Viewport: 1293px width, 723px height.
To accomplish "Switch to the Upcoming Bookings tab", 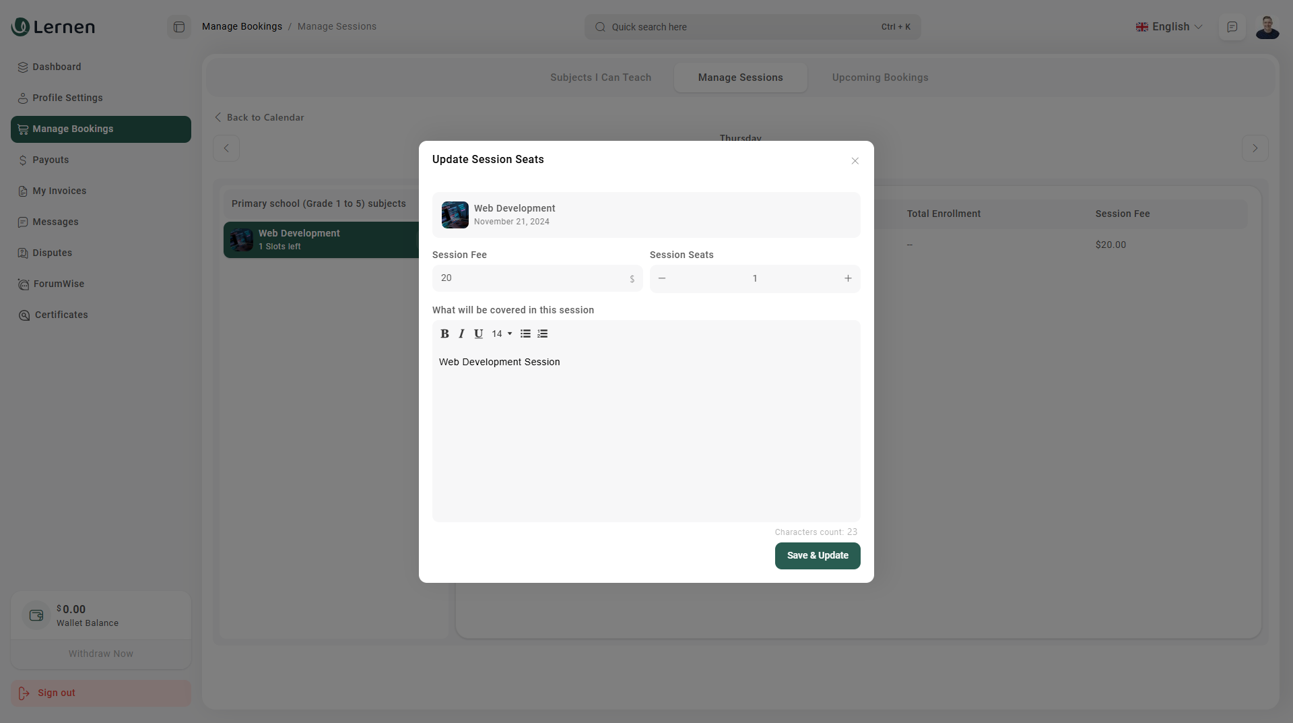I will (880, 77).
